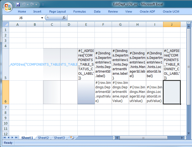
Task: Switch to the Formulas tab
Action: tap(80, 12)
